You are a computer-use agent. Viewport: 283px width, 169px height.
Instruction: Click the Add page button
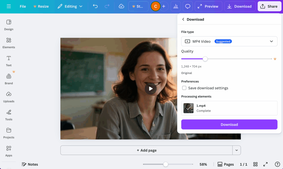(x=146, y=150)
